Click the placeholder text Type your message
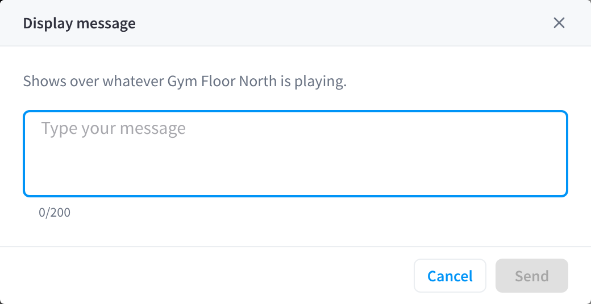This screenshot has height=304, width=591. click(x=114, y=129)
